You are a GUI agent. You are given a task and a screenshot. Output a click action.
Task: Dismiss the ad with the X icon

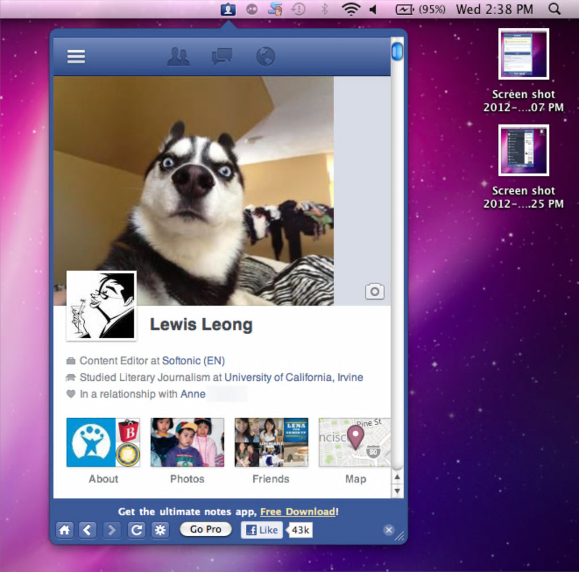[x=388, y=530]
